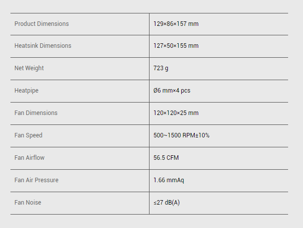The height and width of the screenshot is (228, 303).
Task: Select the 127×50×155 mm value
Action: pos(176,46)
